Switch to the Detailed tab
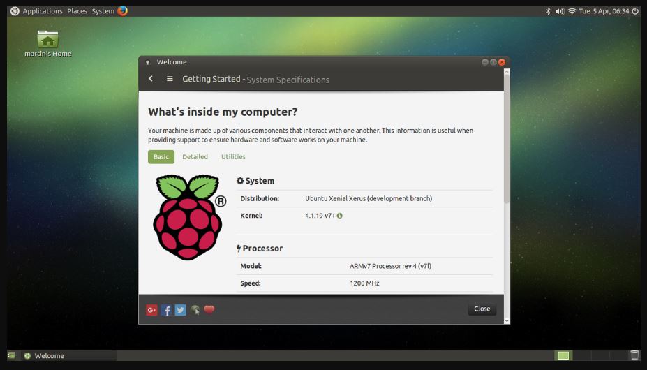The image size is (647, 370). pyautogui.click(x=195, y=157)
